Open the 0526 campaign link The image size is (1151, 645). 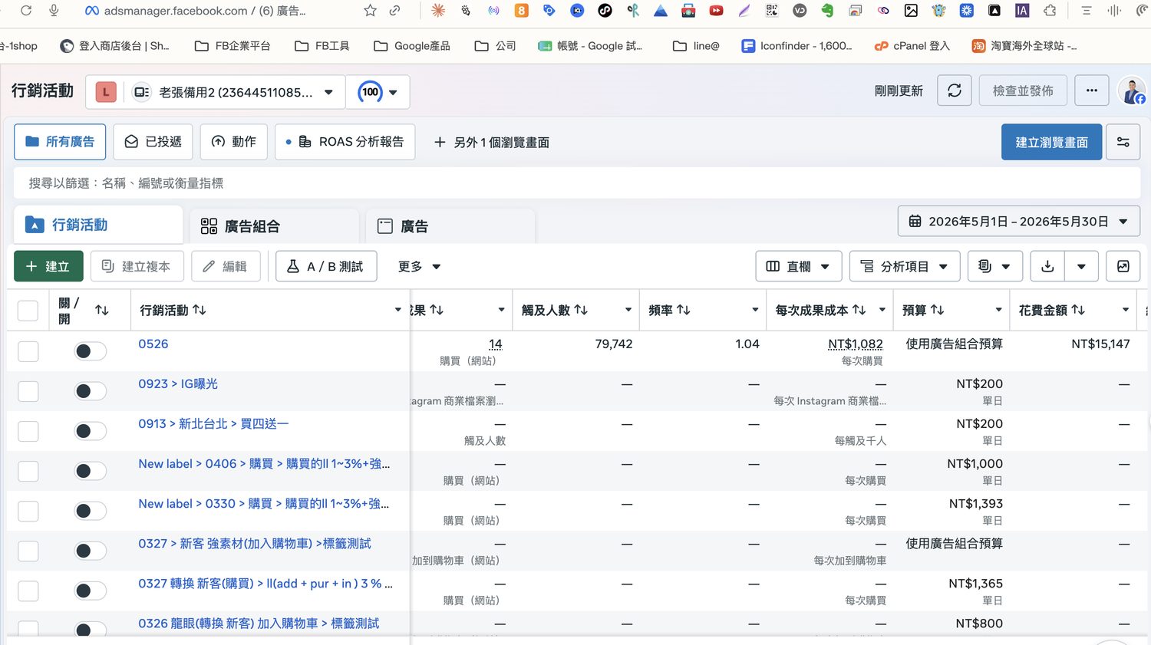(153, 344)
